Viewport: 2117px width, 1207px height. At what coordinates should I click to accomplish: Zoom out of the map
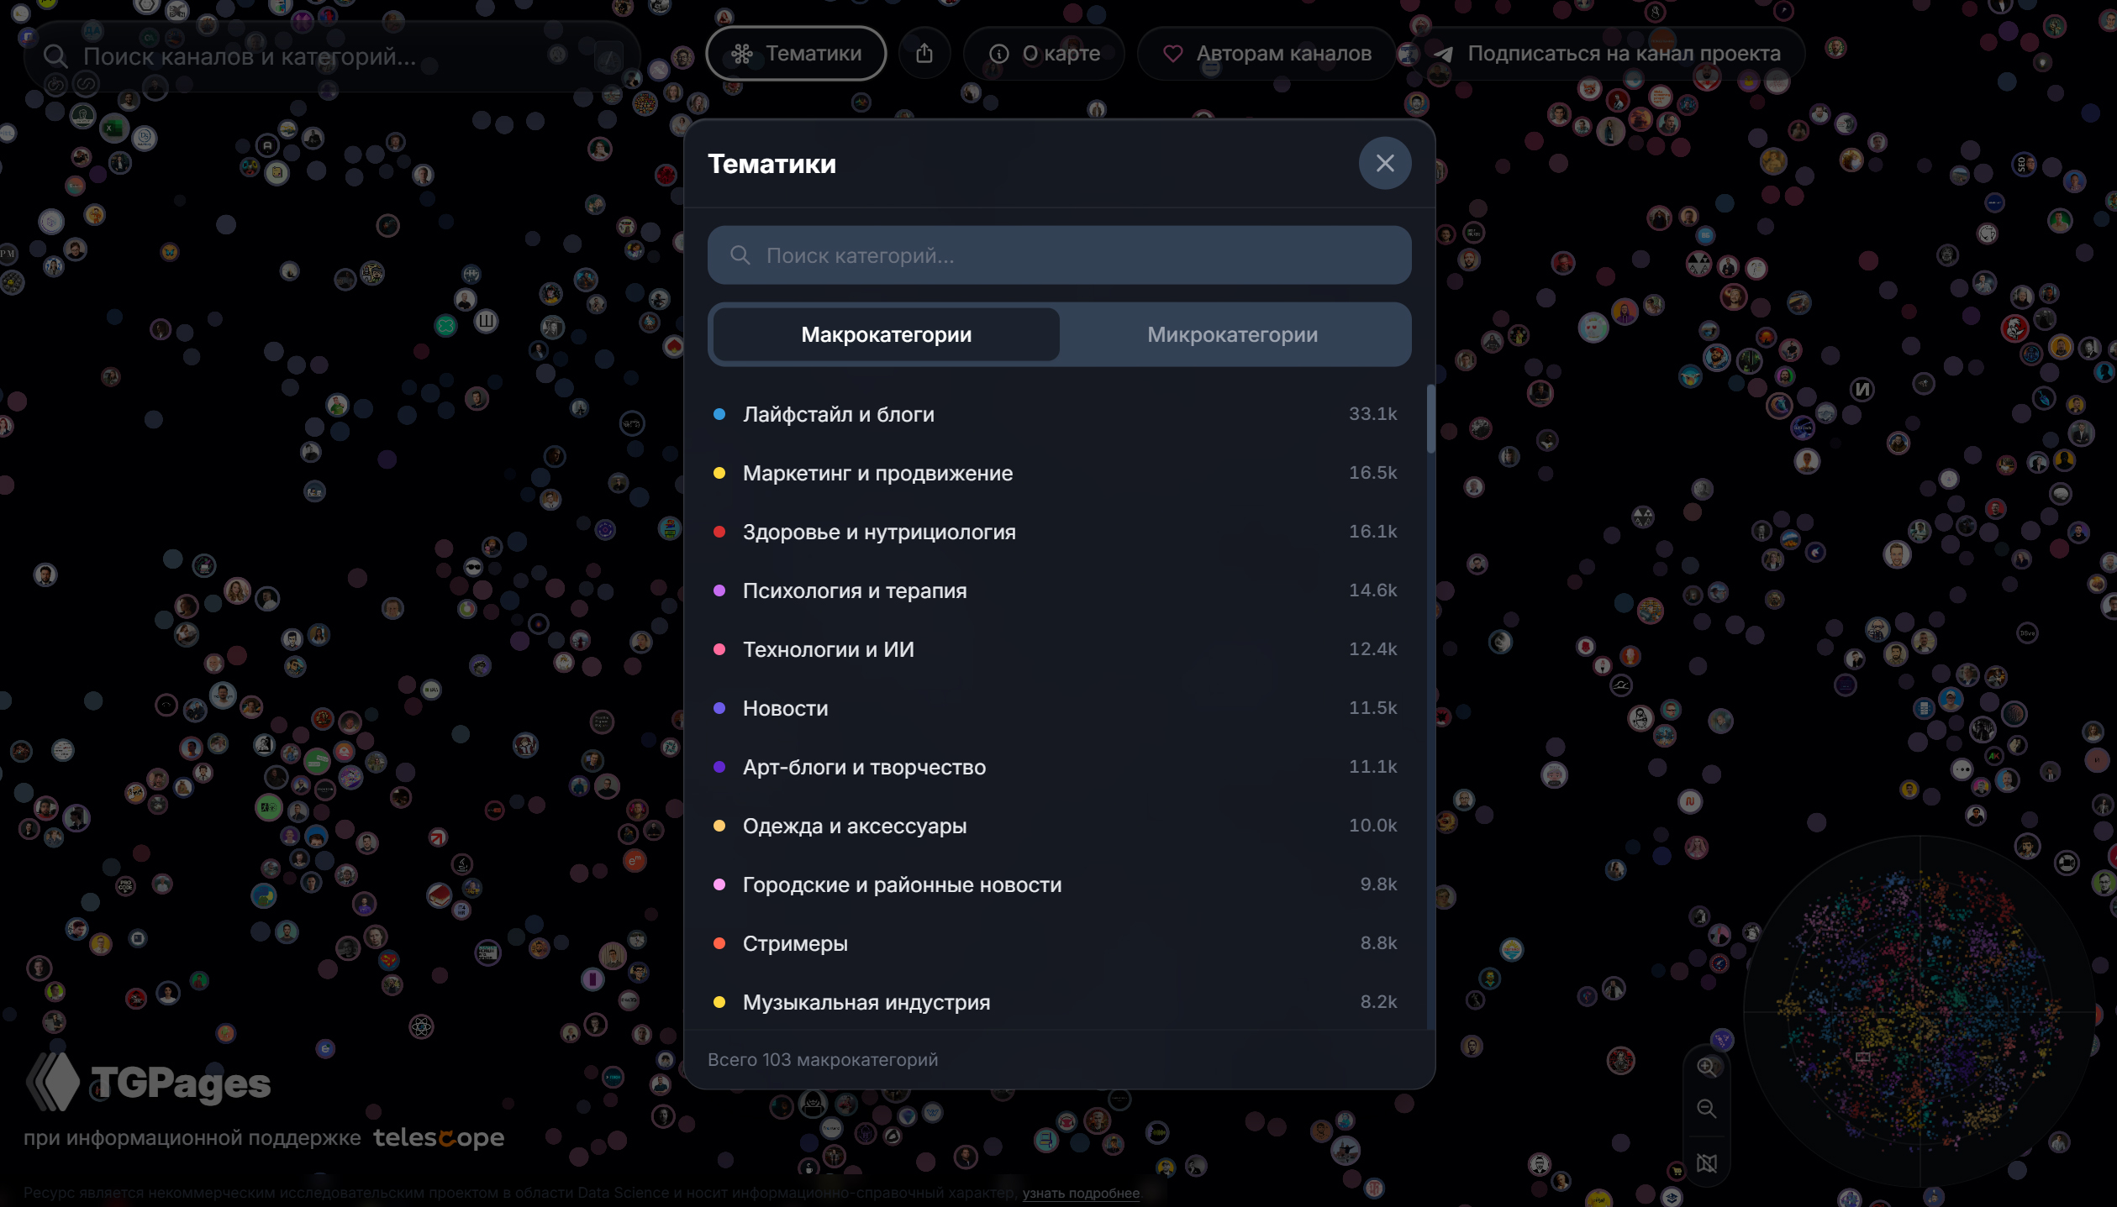click(1706, 1109)
